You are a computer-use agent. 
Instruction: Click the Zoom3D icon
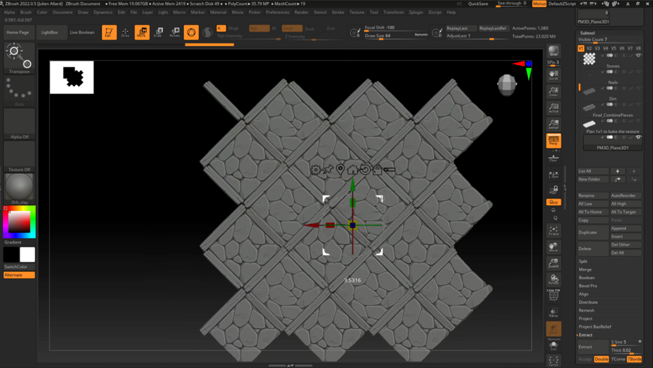tap(554, 264)
